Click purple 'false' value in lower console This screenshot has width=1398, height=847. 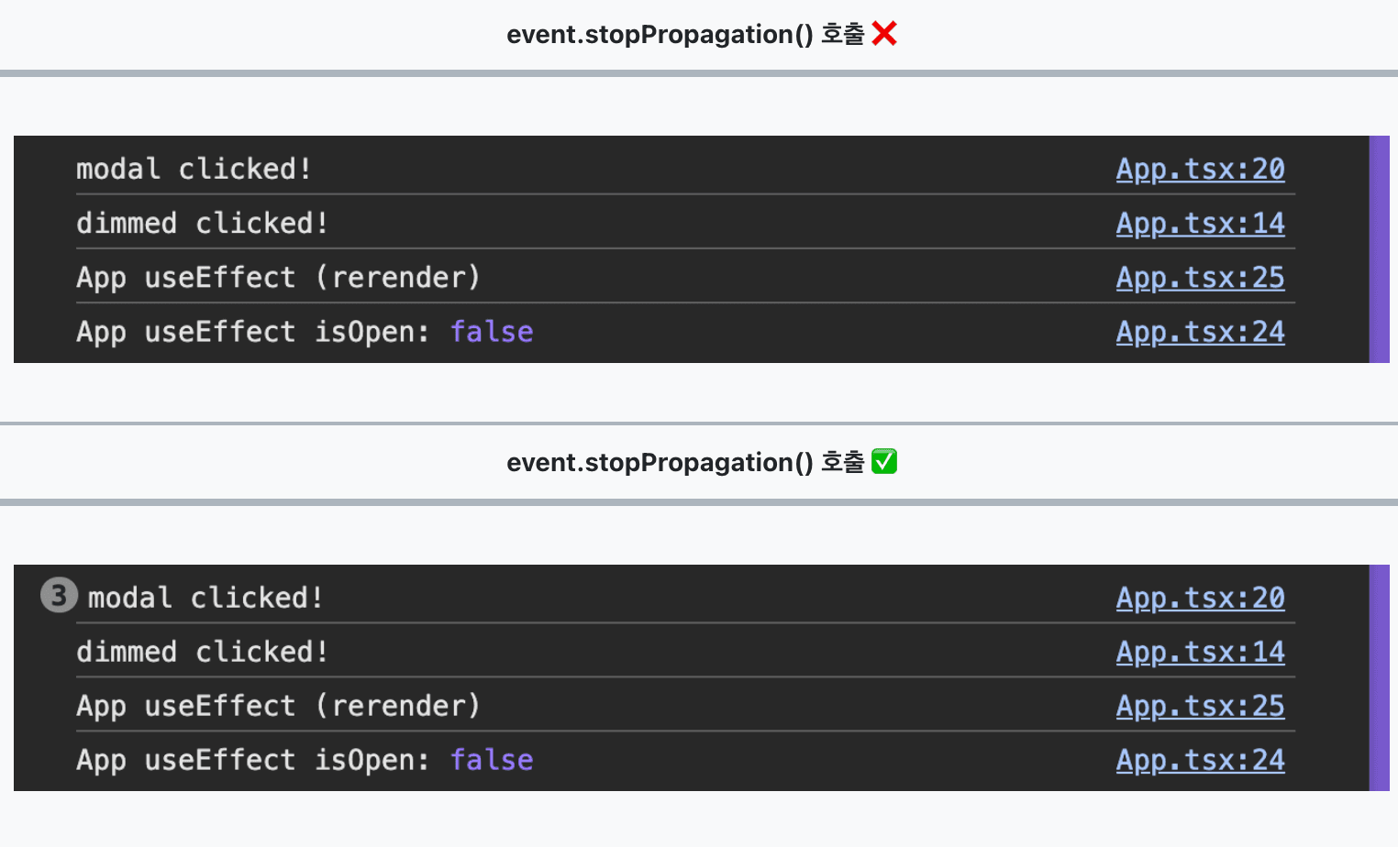[x=492, y=760]
